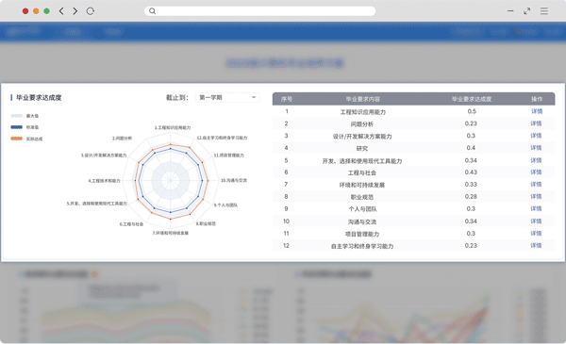
Task: Click radar axis label 6.工程与社会
Action: 131,224
